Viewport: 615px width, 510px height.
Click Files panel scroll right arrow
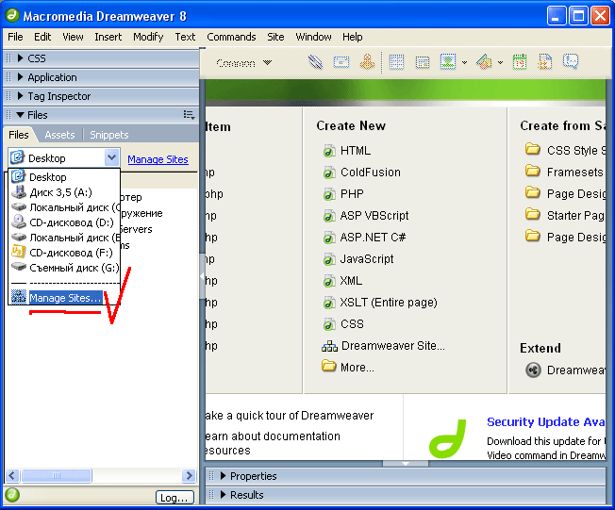tap(189, 475)
